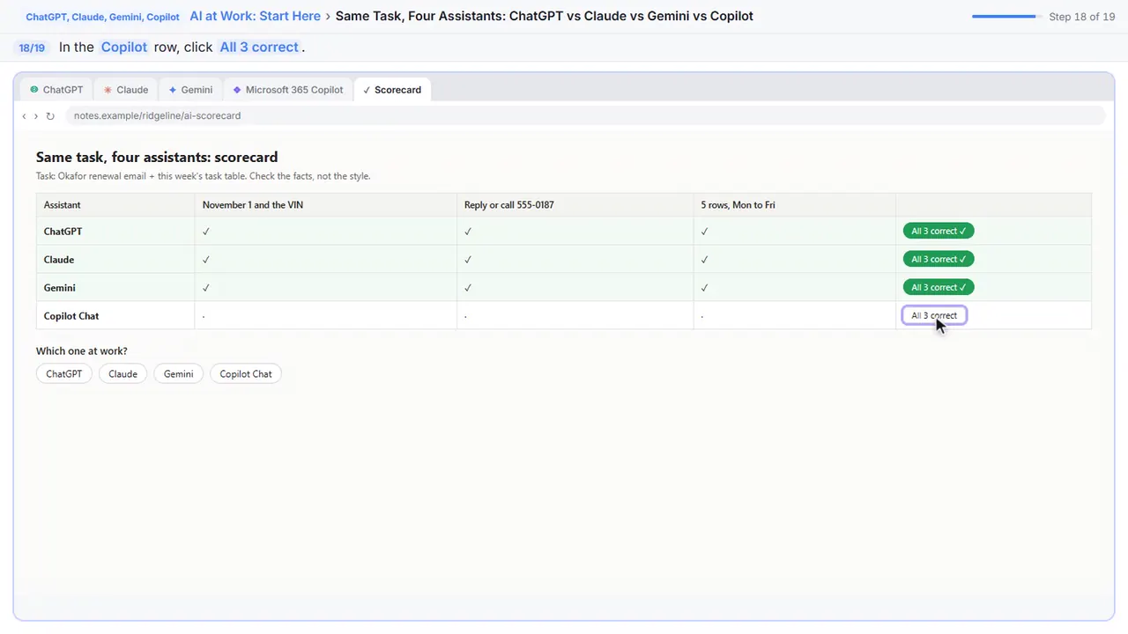This screenshot has height=634, width=1128.
Task: Choose ChatGPT under Which one at work
Action: pyautogui.click(x=64, y=374)
